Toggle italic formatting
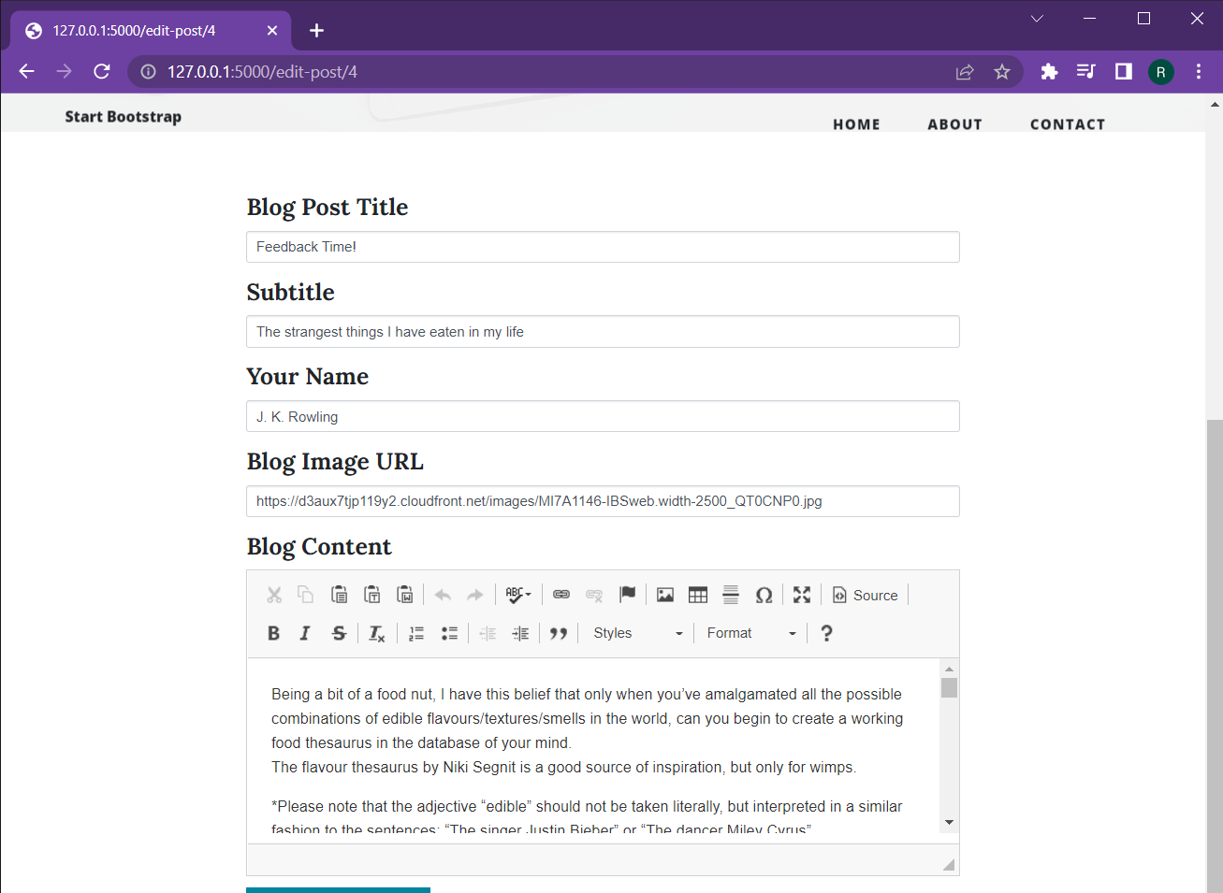Screen dimensions: 1223x893 point(305,633)
